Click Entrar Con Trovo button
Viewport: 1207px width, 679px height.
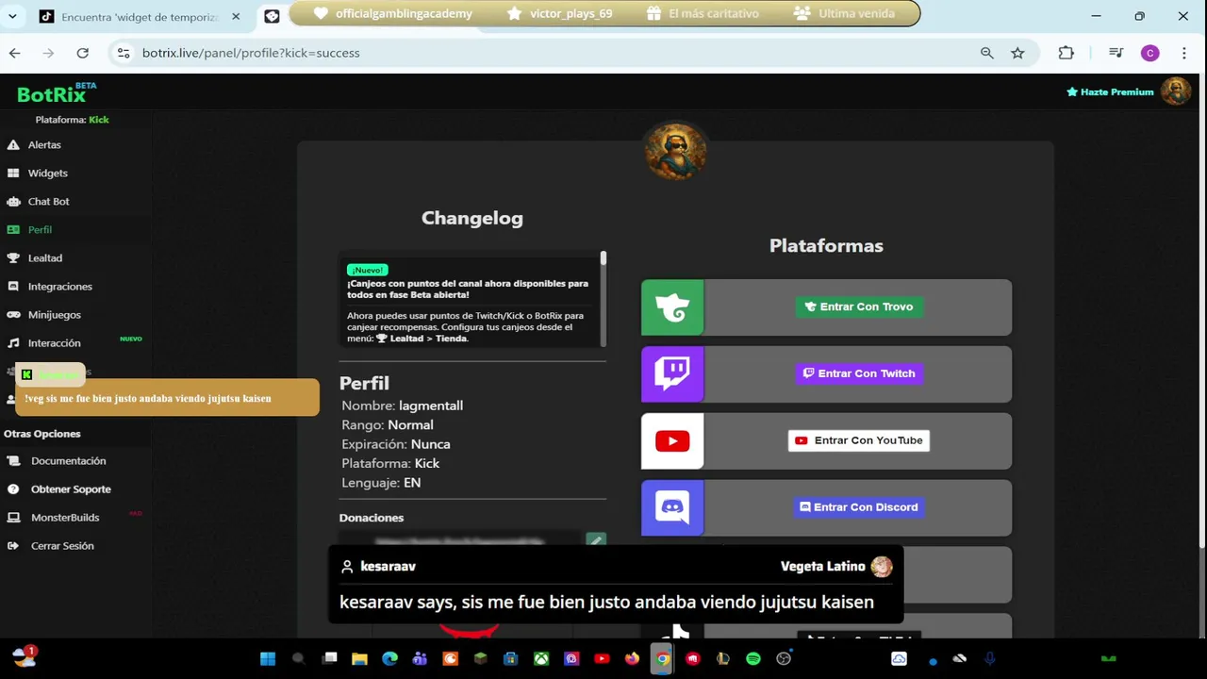pos(859,306)
